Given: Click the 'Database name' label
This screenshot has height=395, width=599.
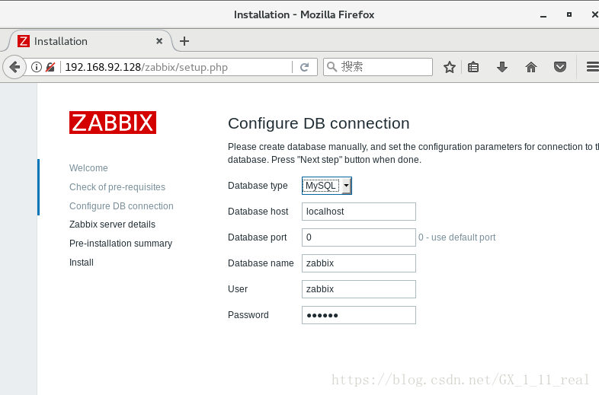Looking at the screenshot, I should [x=261, y=263].
